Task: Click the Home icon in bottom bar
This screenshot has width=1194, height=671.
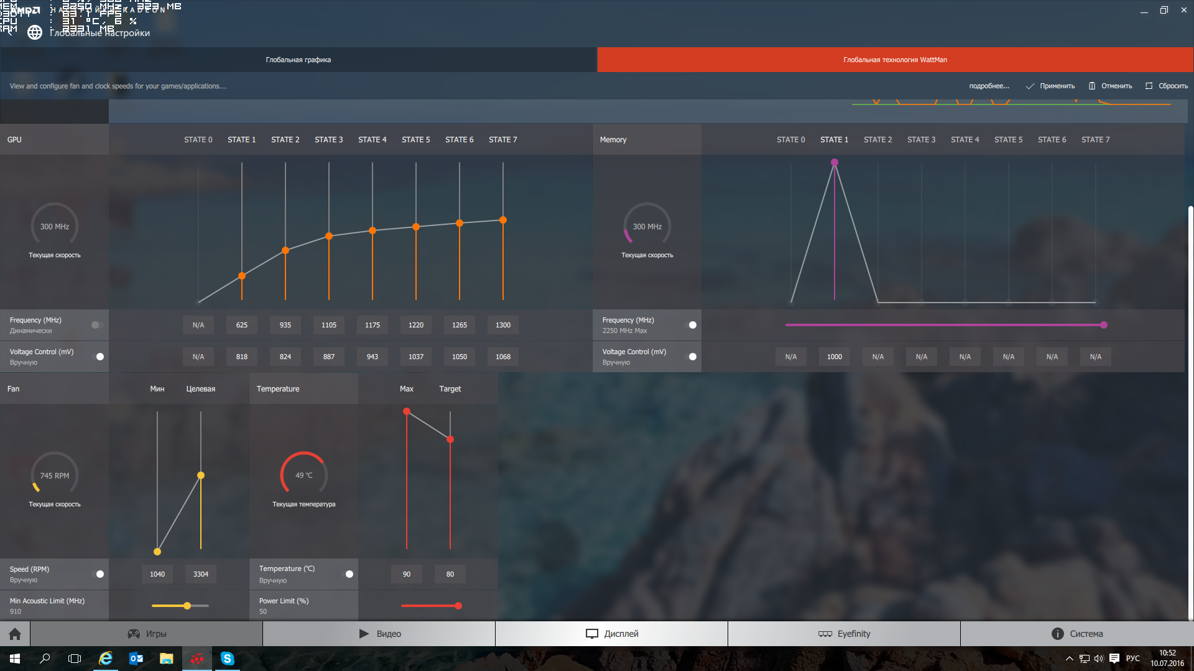Action: coord(15,634)
